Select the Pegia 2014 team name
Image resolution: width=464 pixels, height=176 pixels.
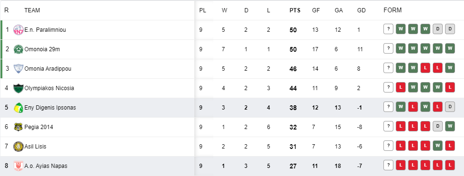click(39, 127)
